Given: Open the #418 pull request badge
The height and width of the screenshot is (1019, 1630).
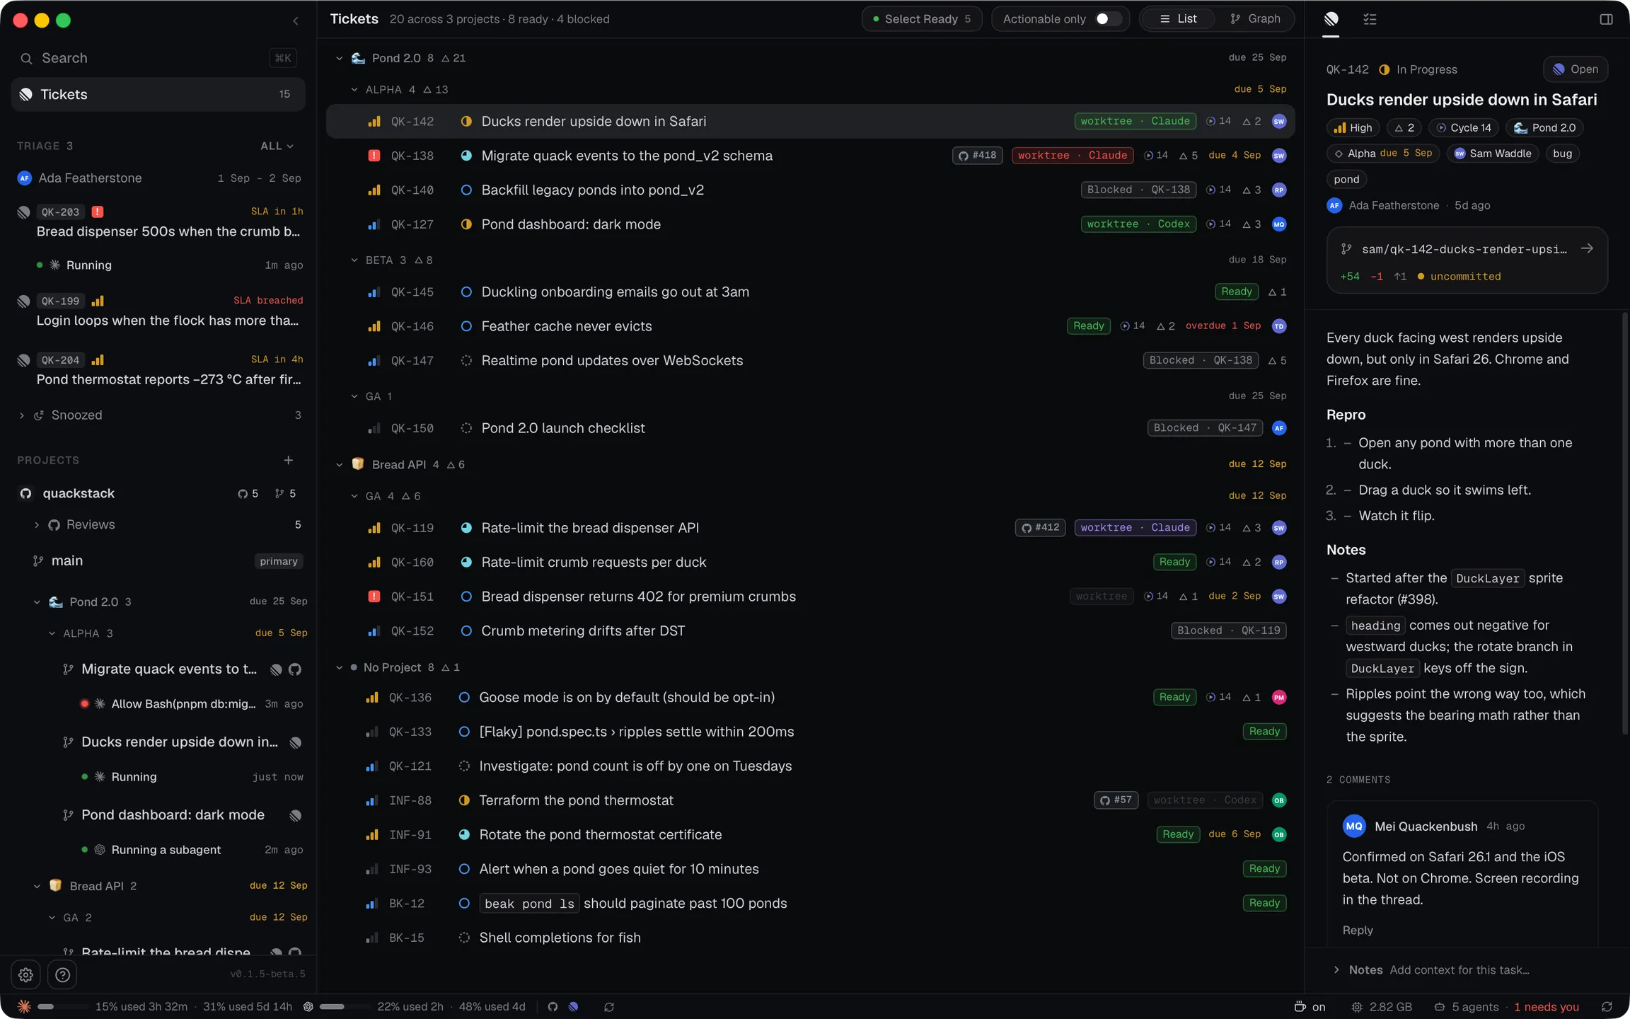Looking at the screenshot, I should [977, 155].
